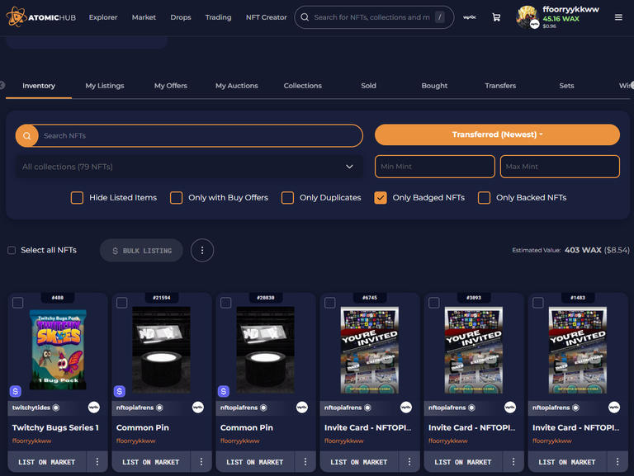
Task: Expand All collections (79 NFTs) dropdown
Action: click(x=189, y=167)
